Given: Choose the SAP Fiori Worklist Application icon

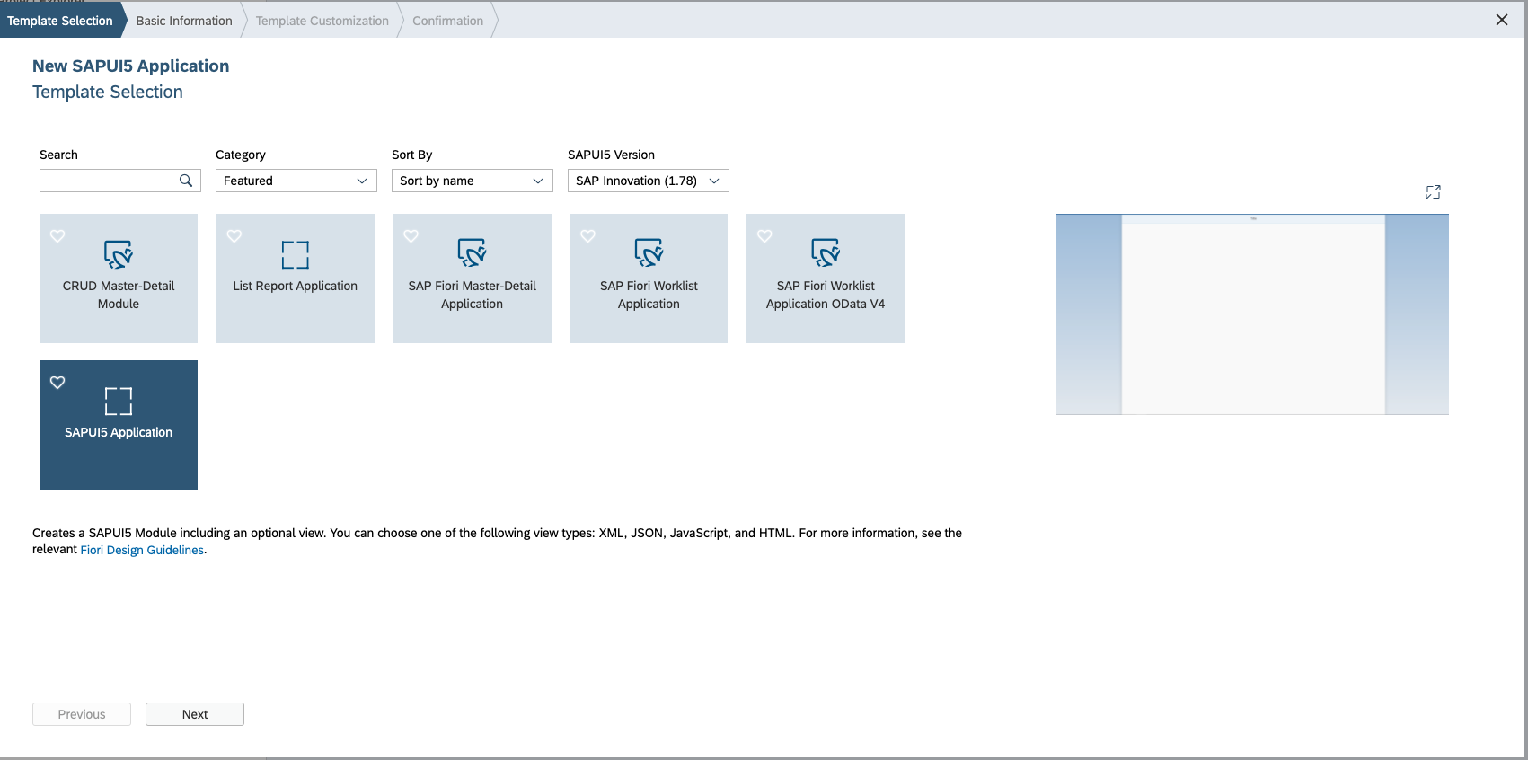Looking at the screenshot, I should click(649, 253).
